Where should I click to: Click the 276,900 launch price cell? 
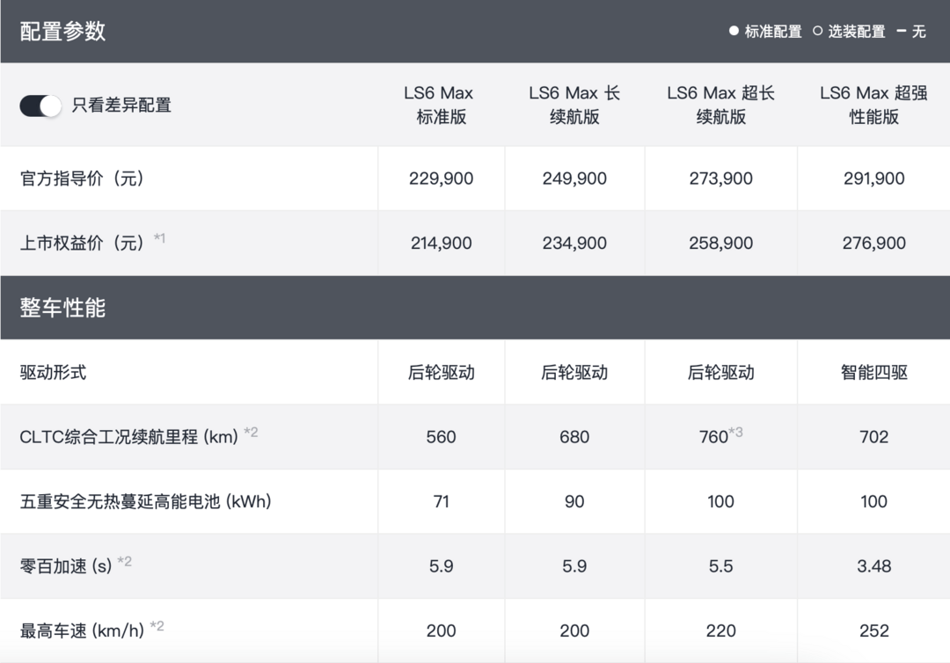pyautogui.click(x=873, y=243)
